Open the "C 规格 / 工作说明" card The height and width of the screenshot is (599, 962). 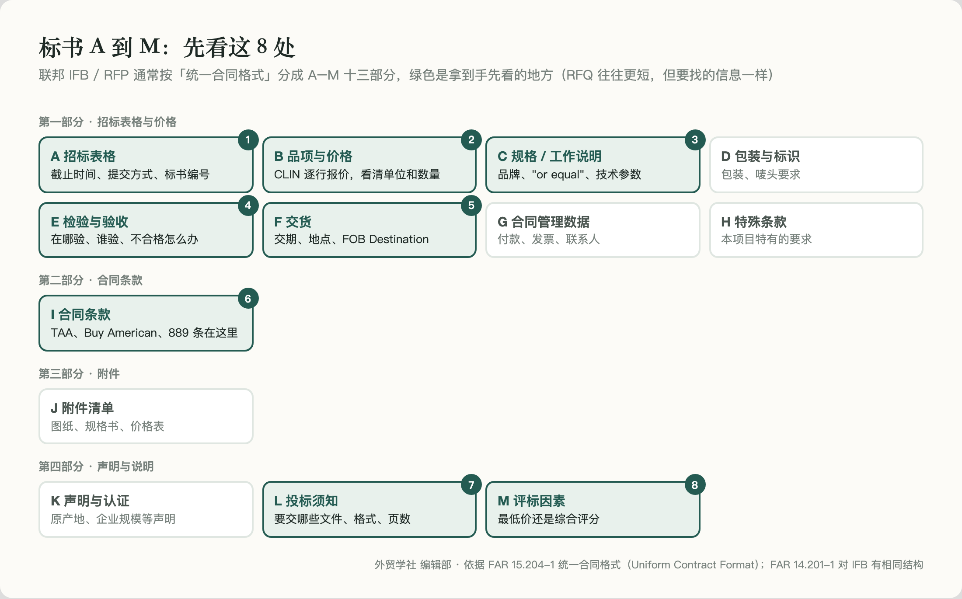point(593,165)
